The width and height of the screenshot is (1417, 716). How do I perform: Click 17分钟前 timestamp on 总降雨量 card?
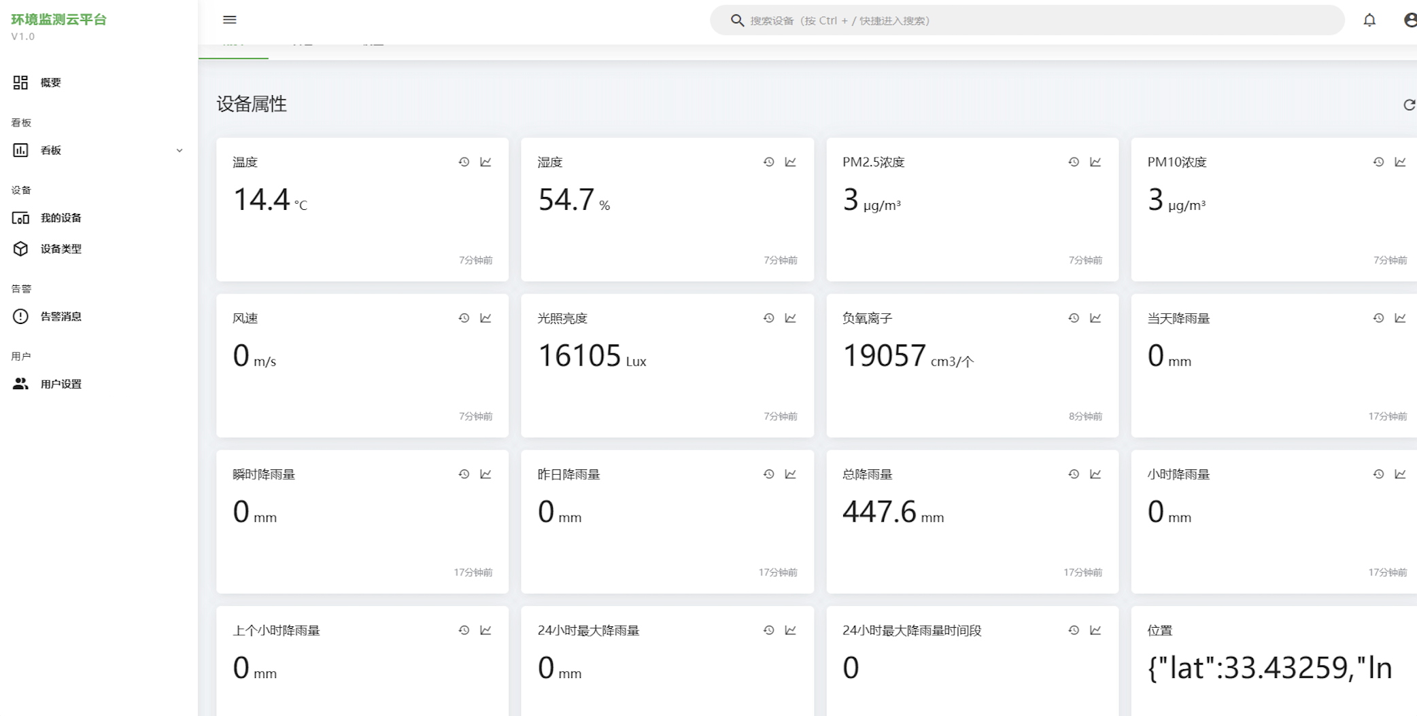(1083, 573)
